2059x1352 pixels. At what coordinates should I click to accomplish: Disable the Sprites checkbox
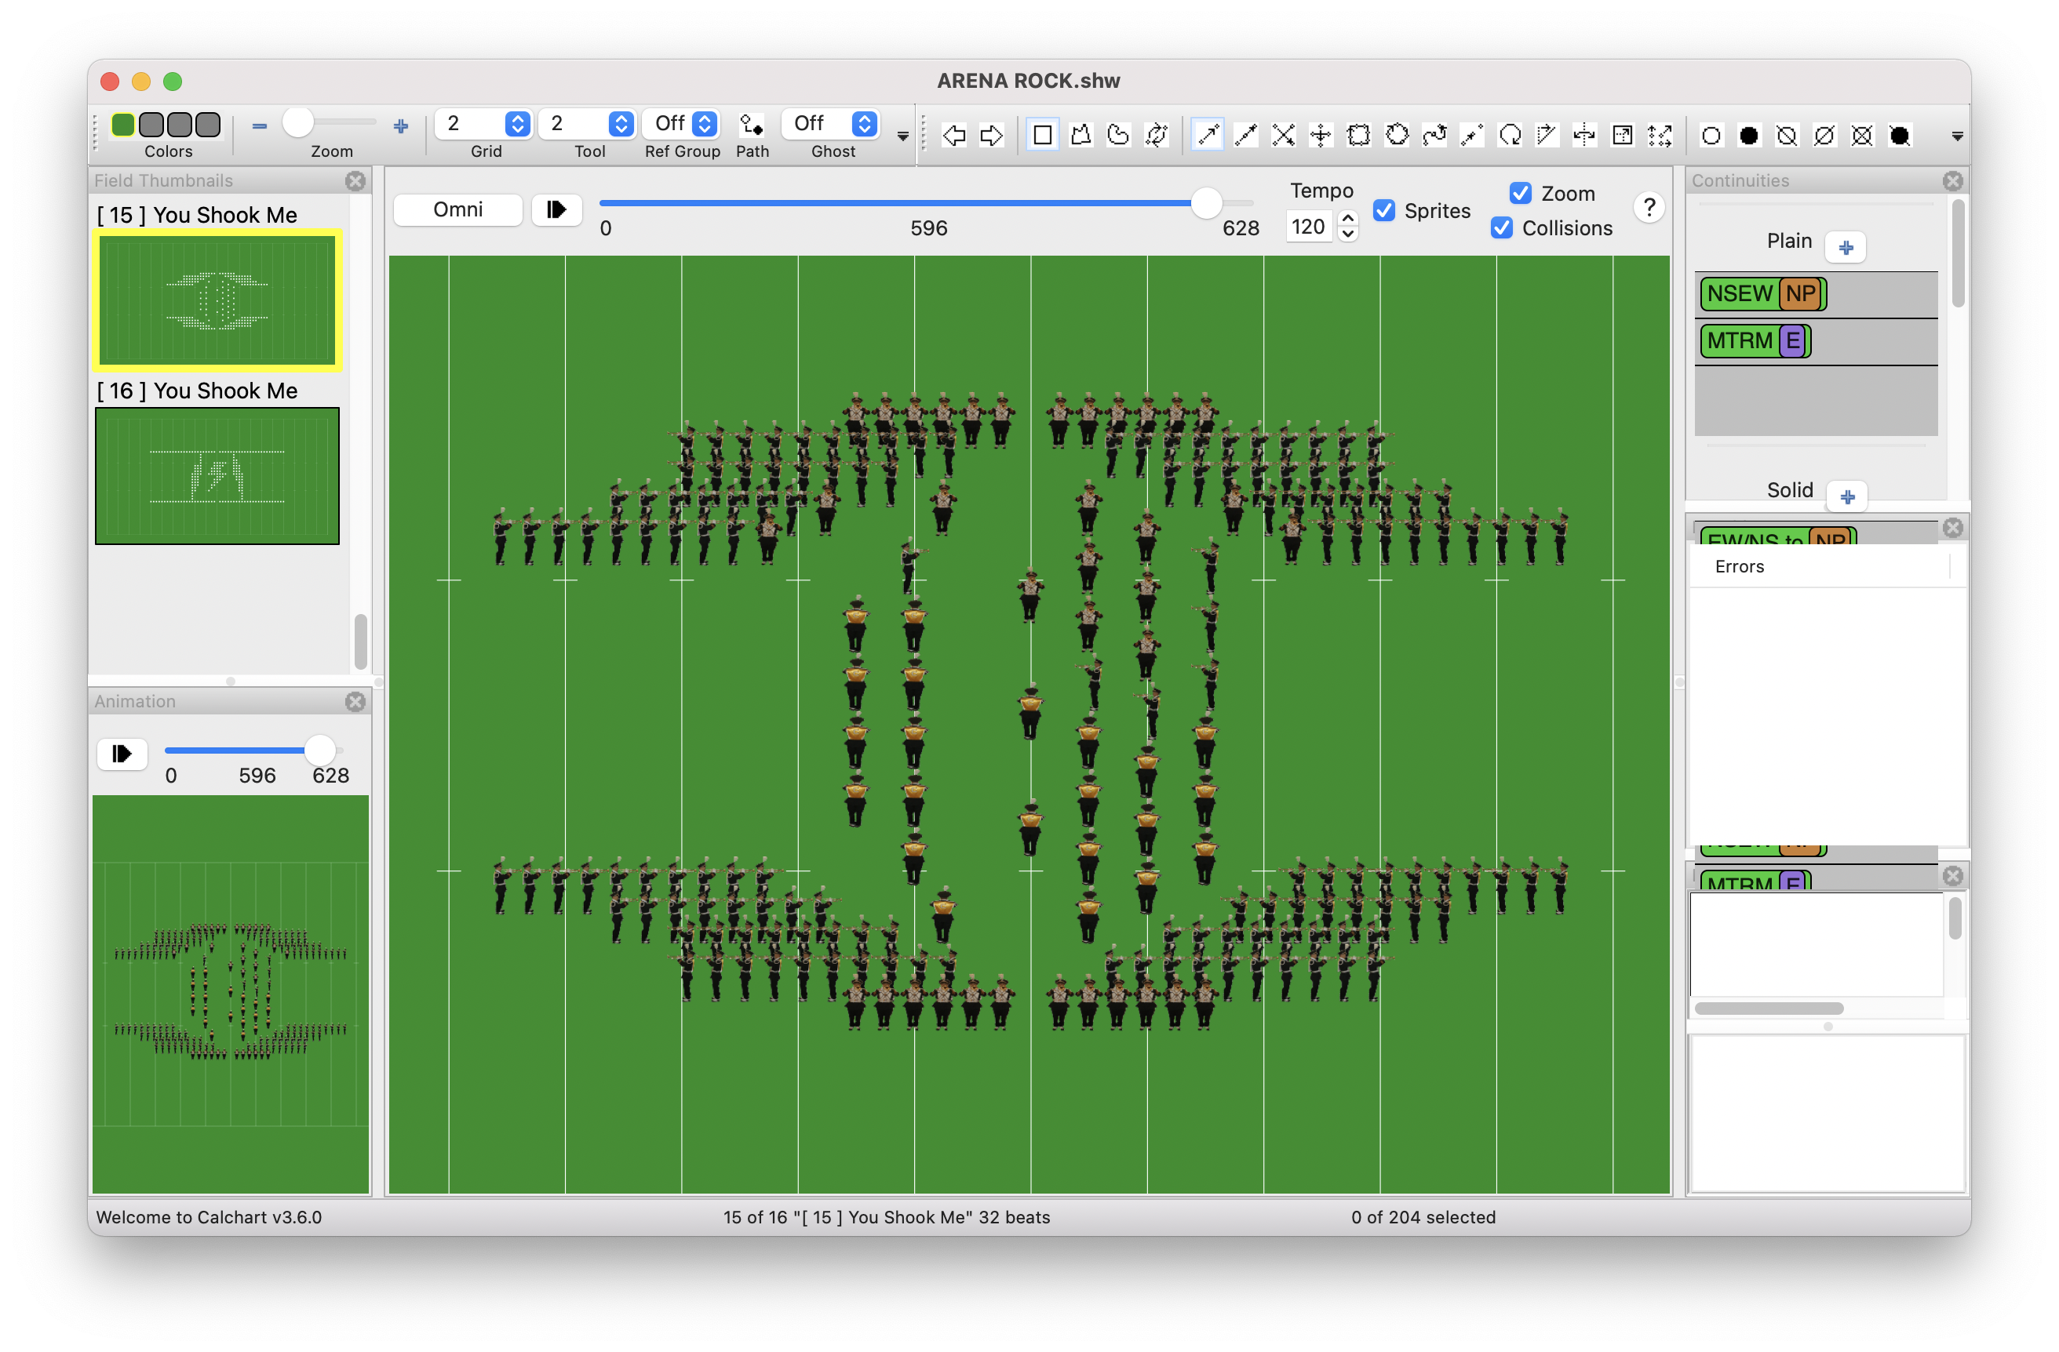pyautogui.click(x=1384, y=210)
